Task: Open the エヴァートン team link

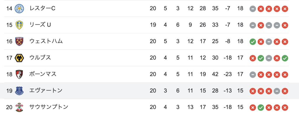Action: (46, 91)
